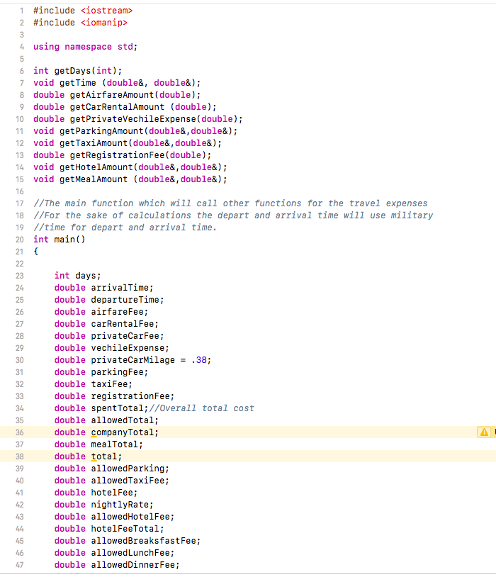Click the getAirfareAmount prototype
496x577 pixels.
tap(117, 95)
